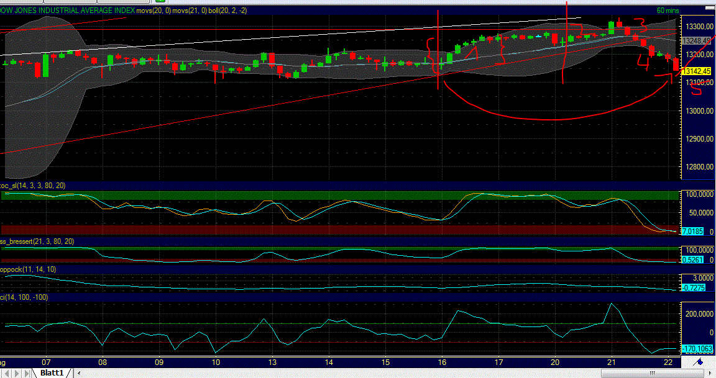Click the right arrow of the horizontal scrollbar
Viewport: 716px width, 378px height.
point(710,372)
